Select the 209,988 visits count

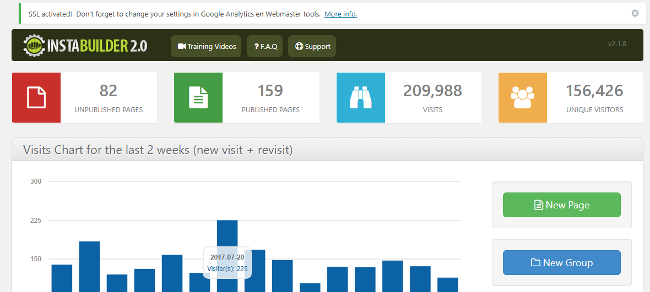pos(433,91)
